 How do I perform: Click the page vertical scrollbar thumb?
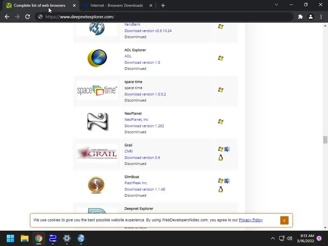325,140
